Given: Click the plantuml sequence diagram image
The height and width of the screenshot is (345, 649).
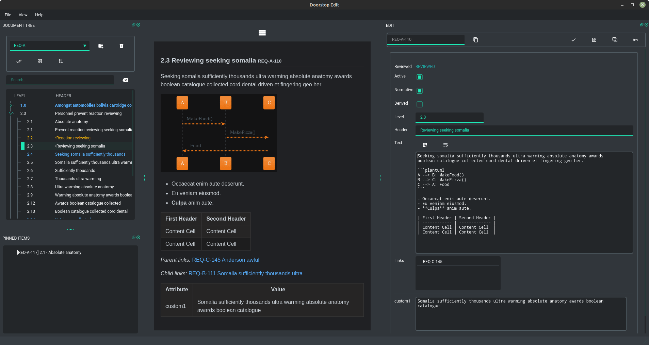Looking at the screenshot, I should coord(218,133).
